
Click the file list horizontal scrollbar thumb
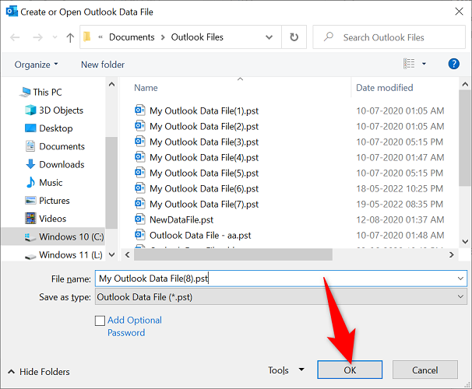(x=233, y=255)
